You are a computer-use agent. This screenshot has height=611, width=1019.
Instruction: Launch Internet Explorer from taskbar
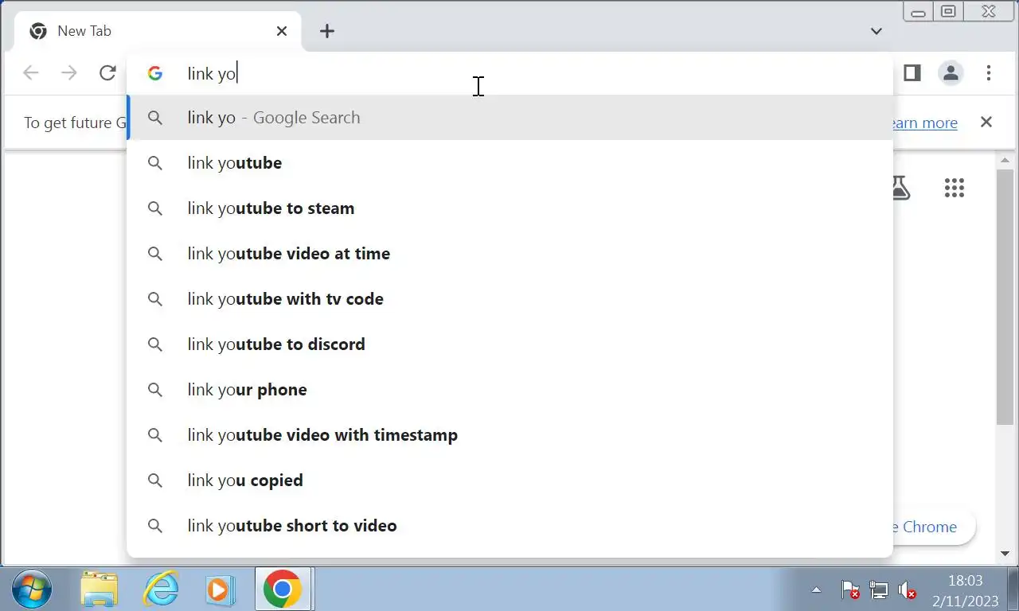tap(161, 590)
